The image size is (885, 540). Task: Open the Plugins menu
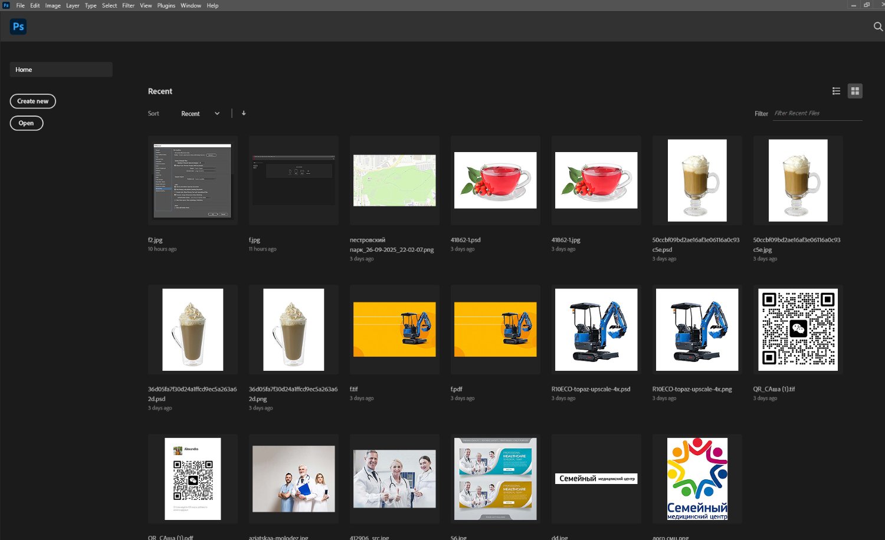166,5
